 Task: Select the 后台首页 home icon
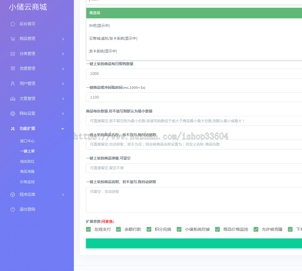(13, 24)
